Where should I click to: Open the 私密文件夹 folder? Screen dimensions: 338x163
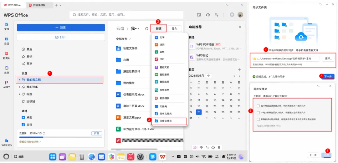pos(127,48)
